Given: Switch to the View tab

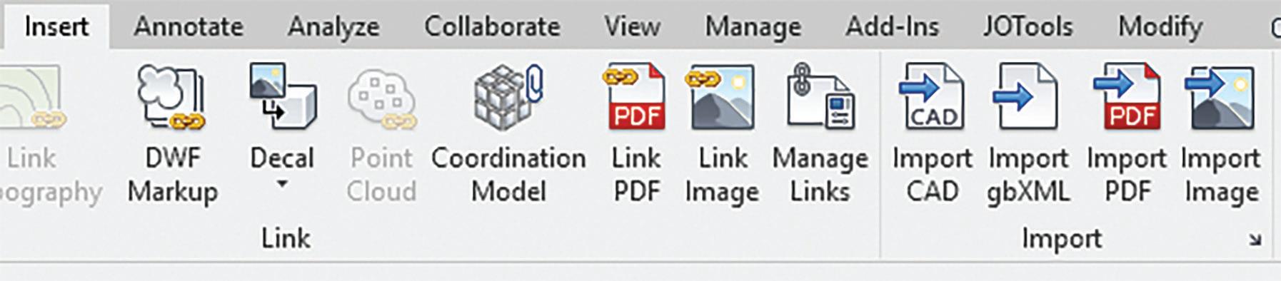Looking at the screenshot, I should coord(632,26).
